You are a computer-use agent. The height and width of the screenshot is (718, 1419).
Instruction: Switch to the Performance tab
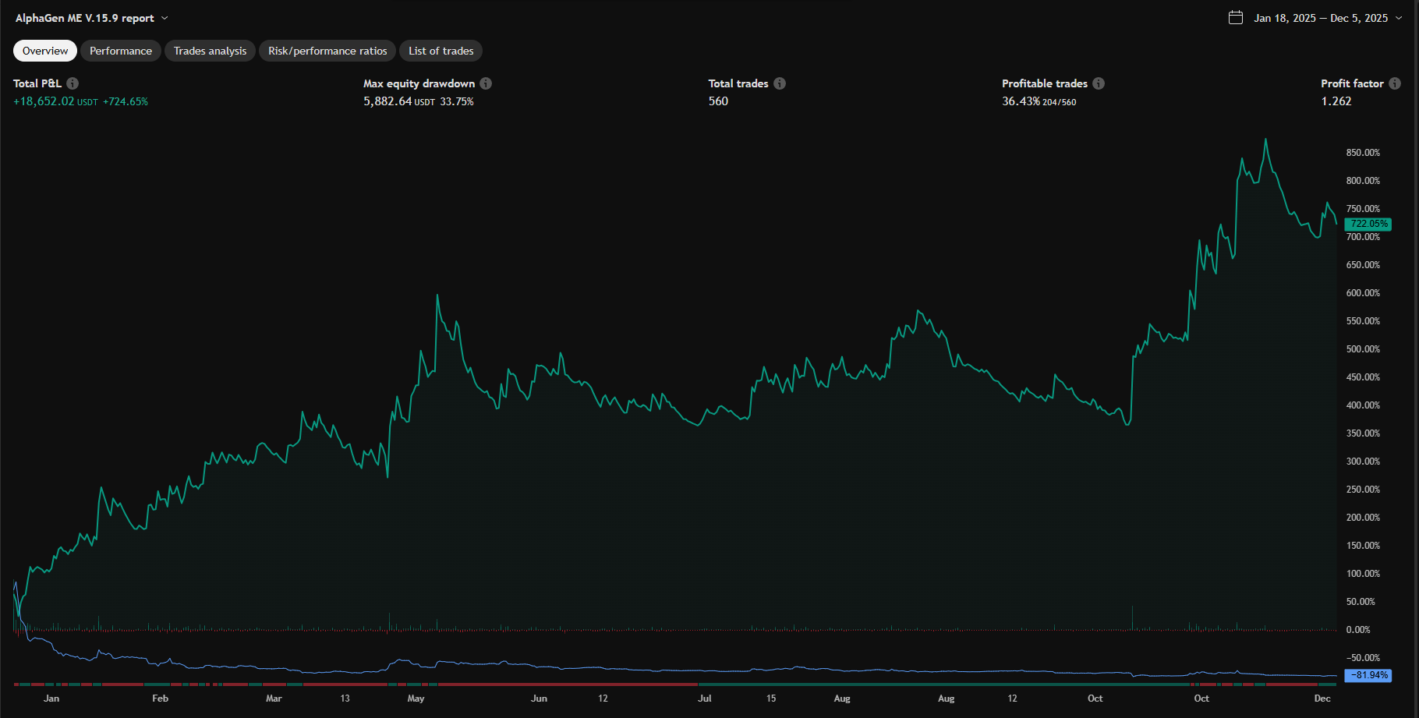120,51
